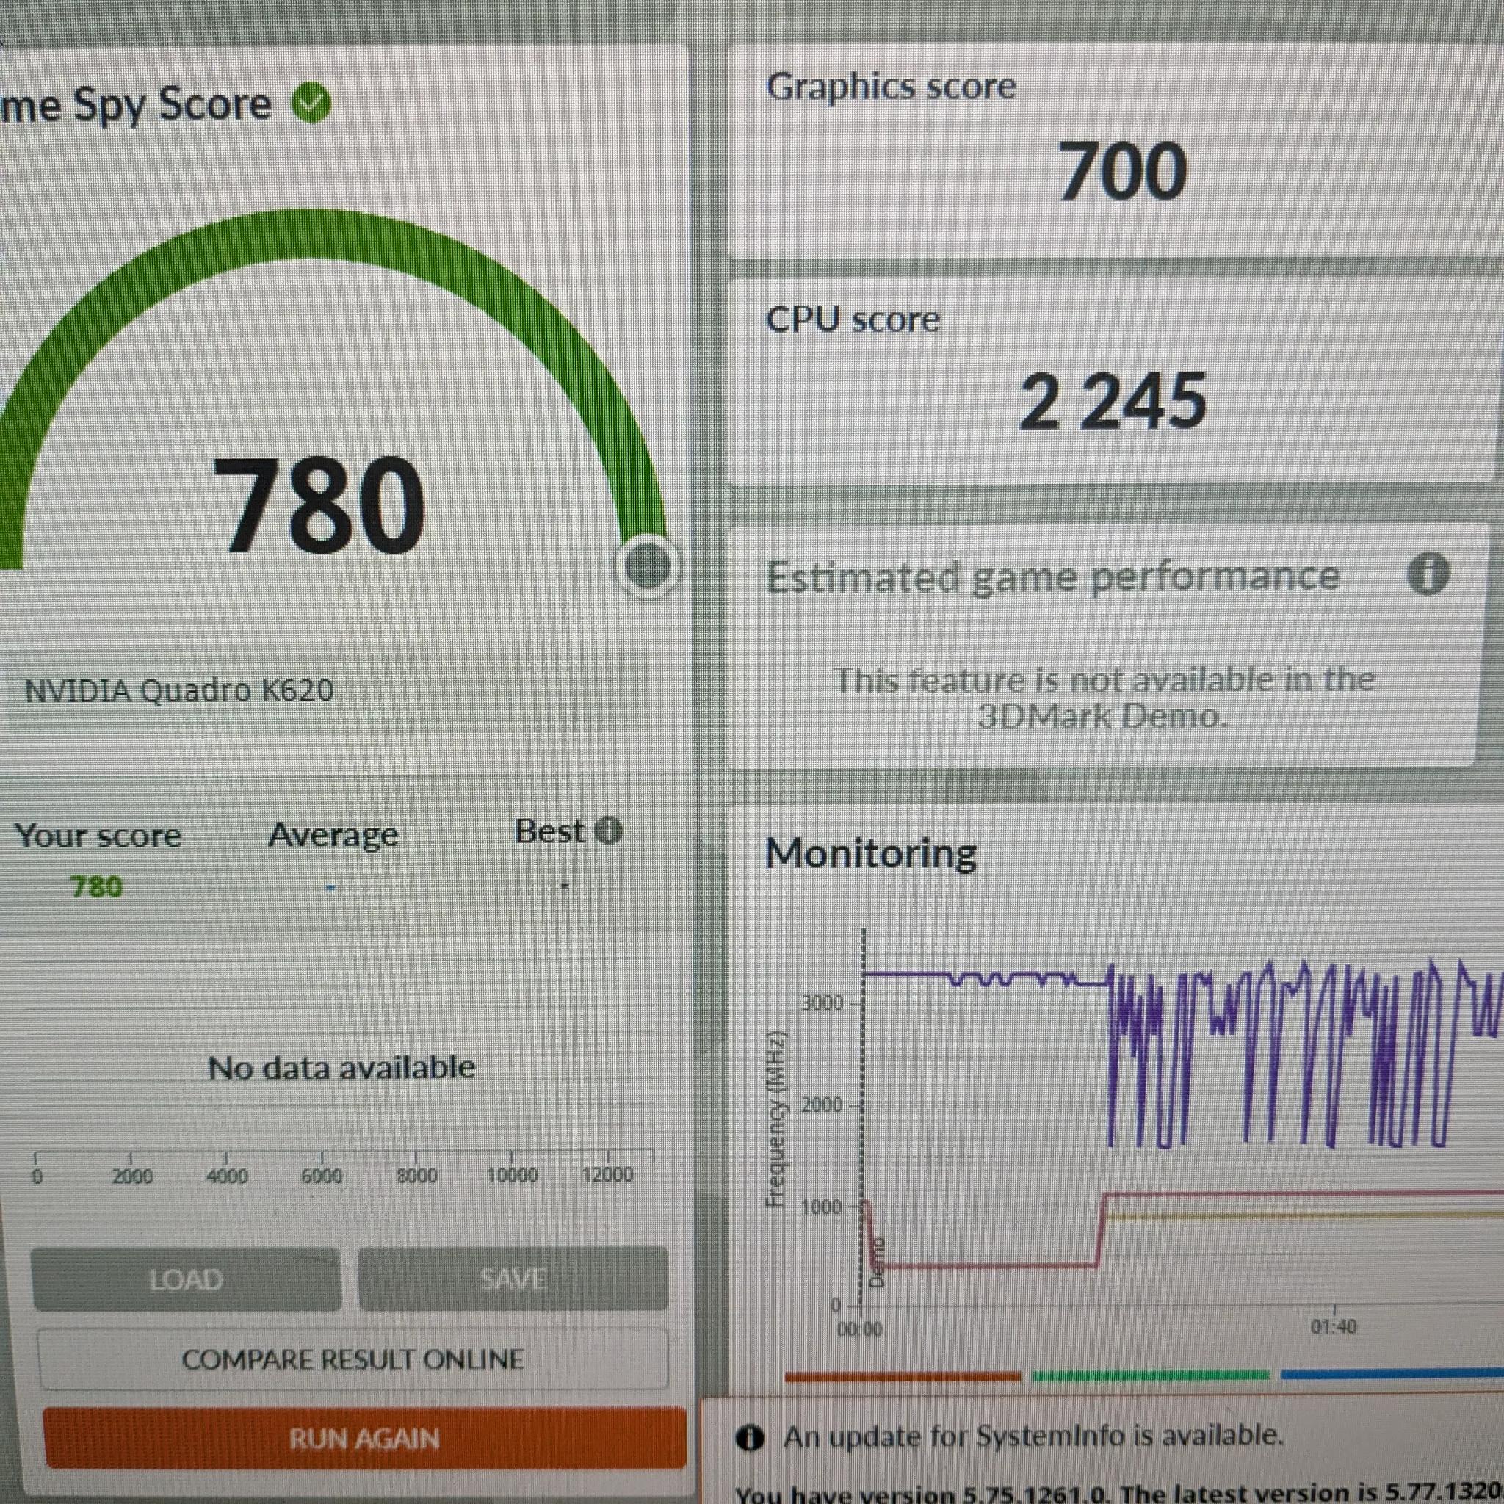
Task: Click the SAVE button
Action: coord(513,1279)
